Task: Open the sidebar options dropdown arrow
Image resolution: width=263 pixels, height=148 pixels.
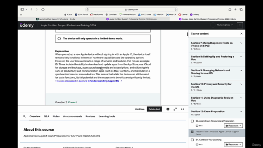Action: click(26, 9)
